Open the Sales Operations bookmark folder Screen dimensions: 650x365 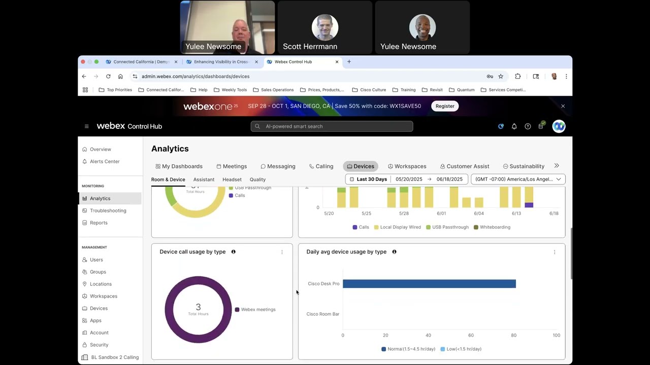click(x=273, y=90)
